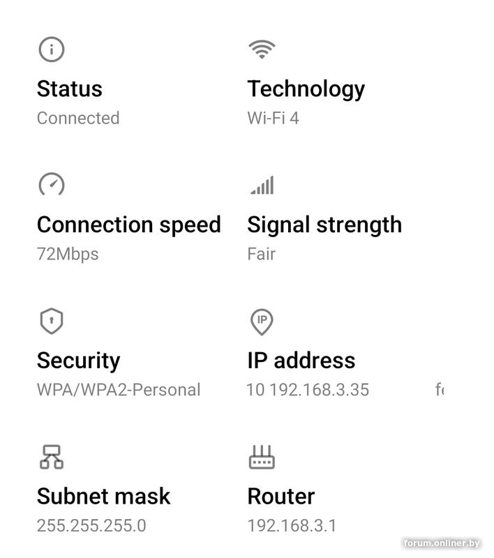The height and width of the screenshot is (558, 494).
Task: Tap the WPA/WPA2-Personal security value
Action: point(119,389)
